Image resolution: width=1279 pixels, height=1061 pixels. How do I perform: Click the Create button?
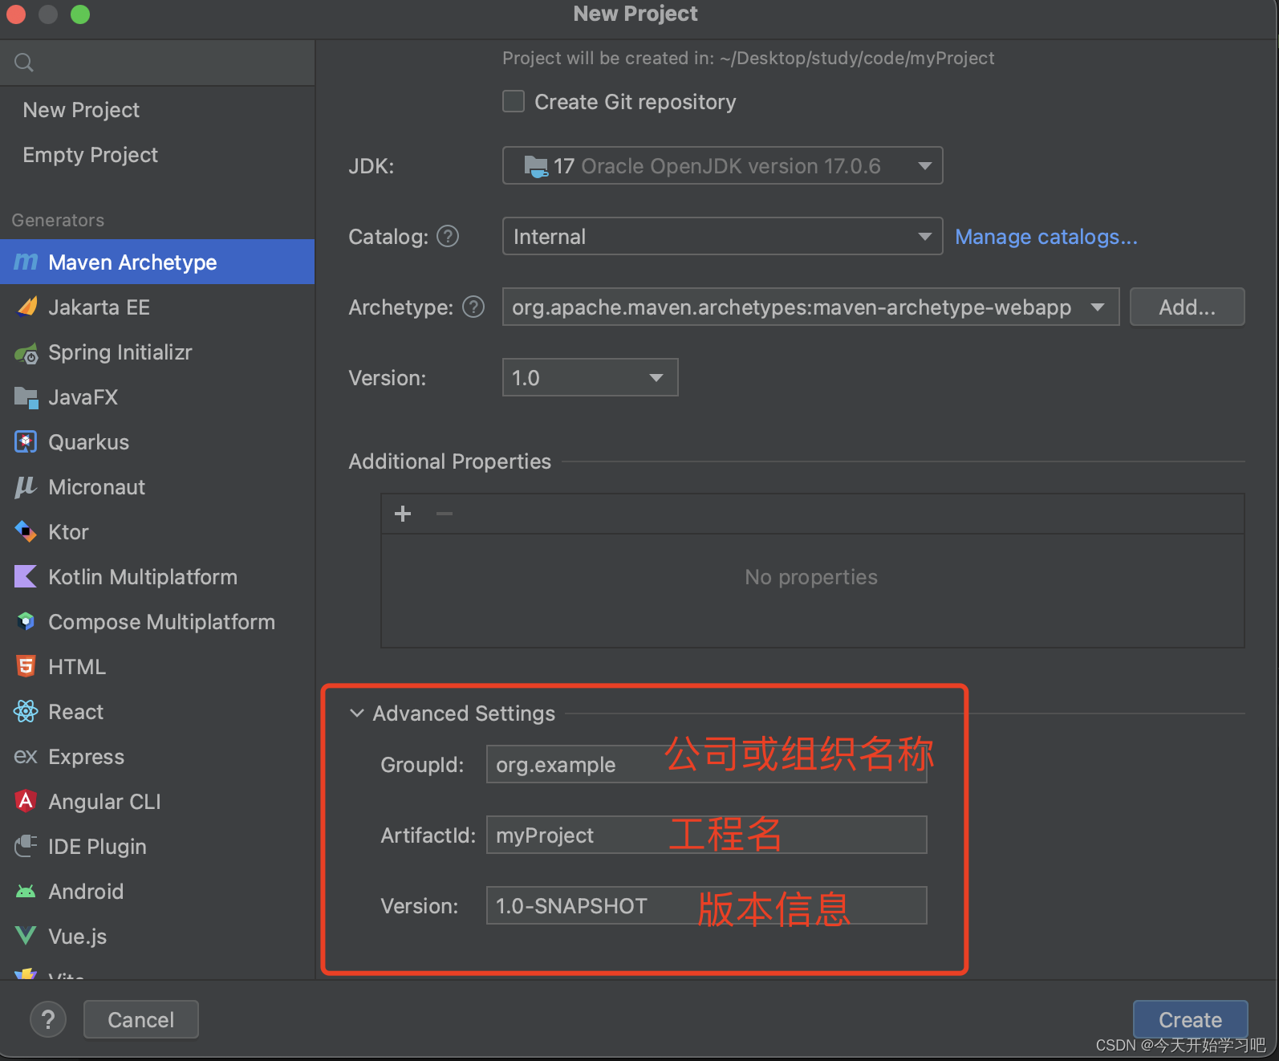(1190, 1019)
